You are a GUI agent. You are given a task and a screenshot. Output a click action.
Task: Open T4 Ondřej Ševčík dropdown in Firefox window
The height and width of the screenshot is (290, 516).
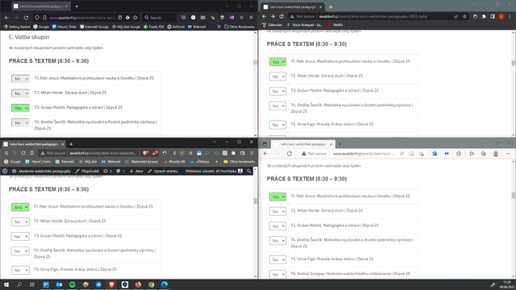(20, 122)
